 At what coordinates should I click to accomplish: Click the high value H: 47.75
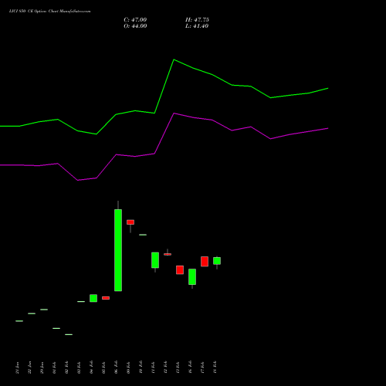(197, 20)
